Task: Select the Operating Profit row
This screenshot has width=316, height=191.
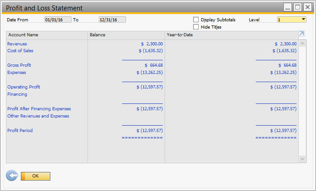Action: tap(24, 87)
